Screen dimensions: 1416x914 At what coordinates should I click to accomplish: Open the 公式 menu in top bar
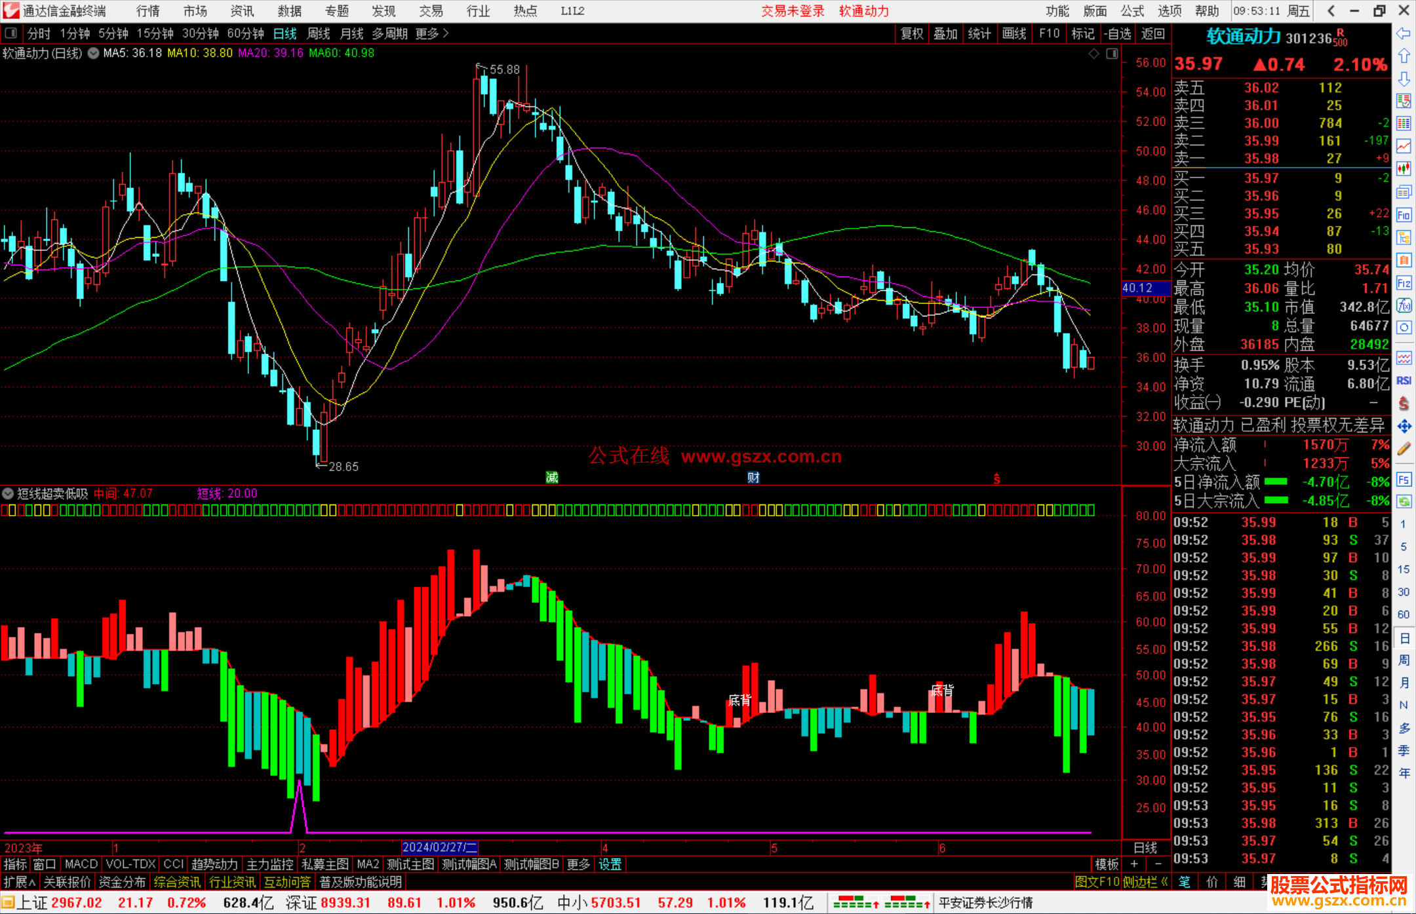tap(1132, 11)
